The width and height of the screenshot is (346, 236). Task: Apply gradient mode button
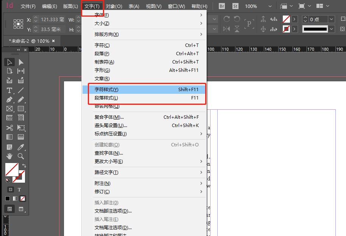(15, 199)
